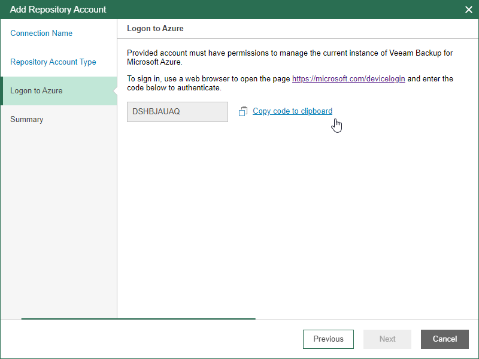Click the green marker left of Logon to Azure

(x=2, y=91)
